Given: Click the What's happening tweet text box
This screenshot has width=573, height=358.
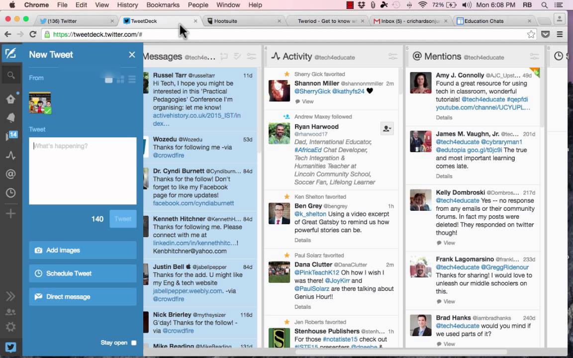Looking at the screenshot, I should (x=83, y=171).
